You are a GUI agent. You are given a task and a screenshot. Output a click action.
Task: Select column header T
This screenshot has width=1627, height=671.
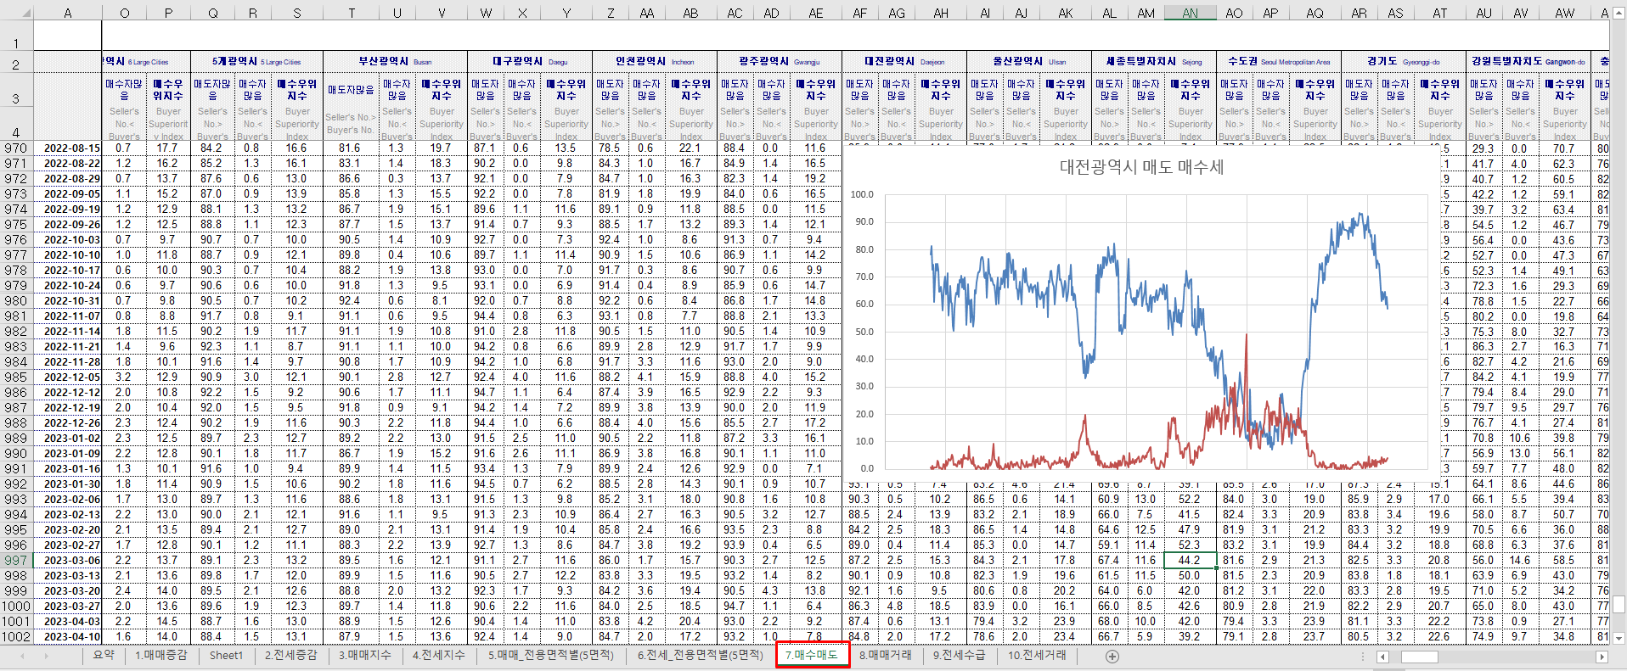tap(352, 13)
